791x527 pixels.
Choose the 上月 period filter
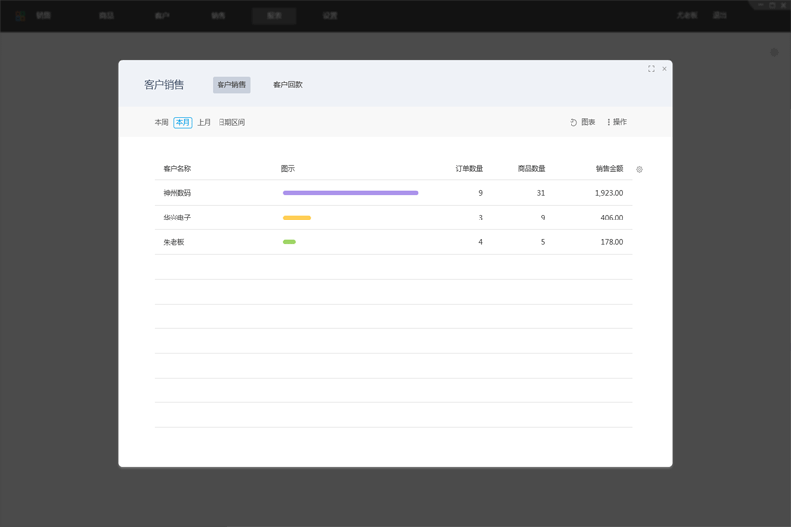pyautogui.click(x=204, y=122)
